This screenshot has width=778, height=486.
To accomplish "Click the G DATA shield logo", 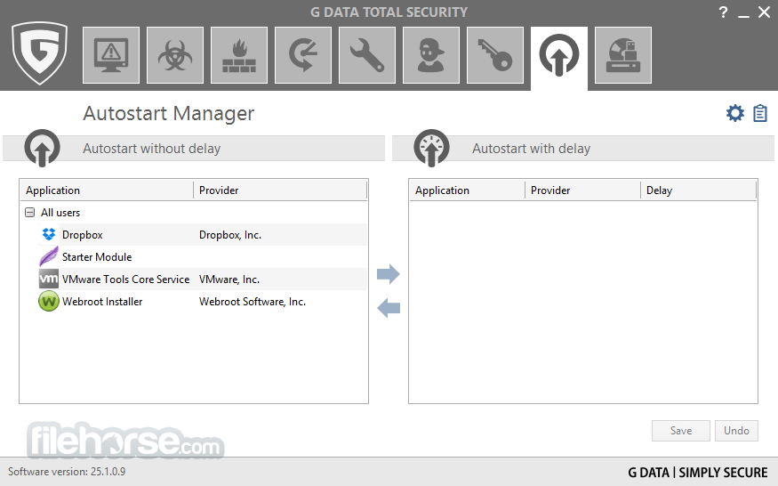I will (40, 53).
